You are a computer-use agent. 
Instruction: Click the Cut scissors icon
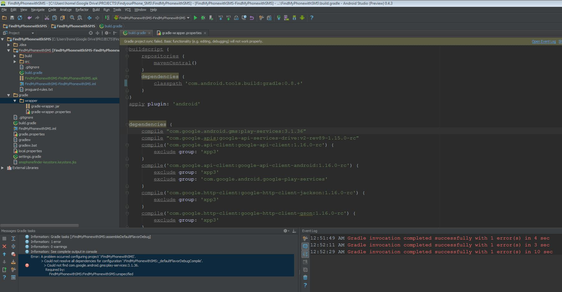(47, 18)
